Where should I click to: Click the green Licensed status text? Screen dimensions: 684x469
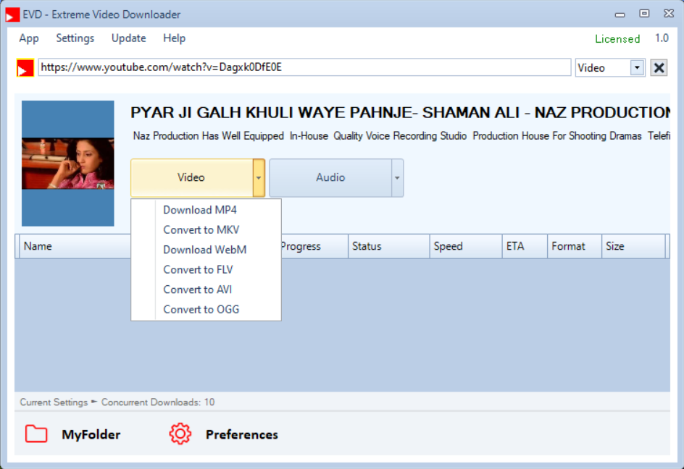pos(617,39)
